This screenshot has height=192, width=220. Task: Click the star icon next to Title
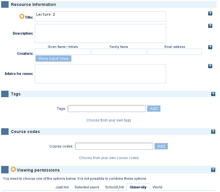pos(22,16)
